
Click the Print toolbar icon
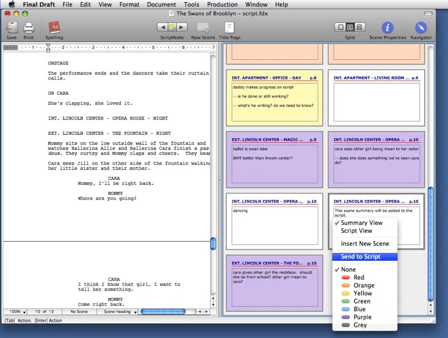coord(29,28)
